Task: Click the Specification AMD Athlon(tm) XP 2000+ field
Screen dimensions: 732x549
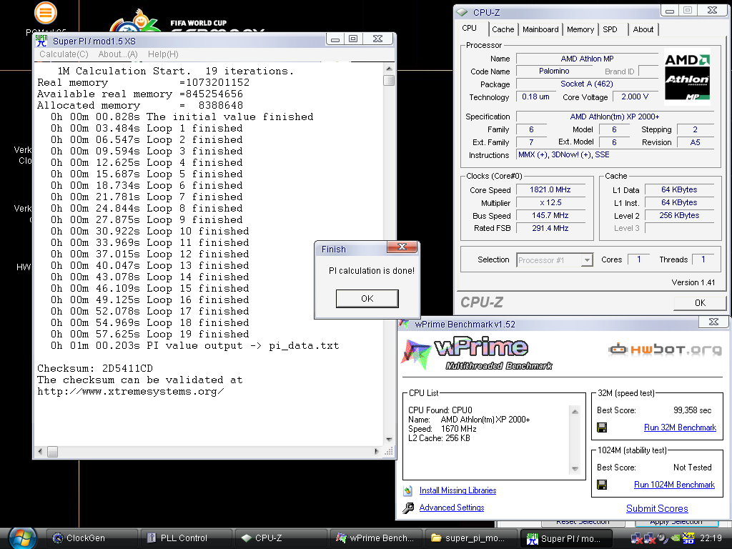Action: tap(614, 117)
